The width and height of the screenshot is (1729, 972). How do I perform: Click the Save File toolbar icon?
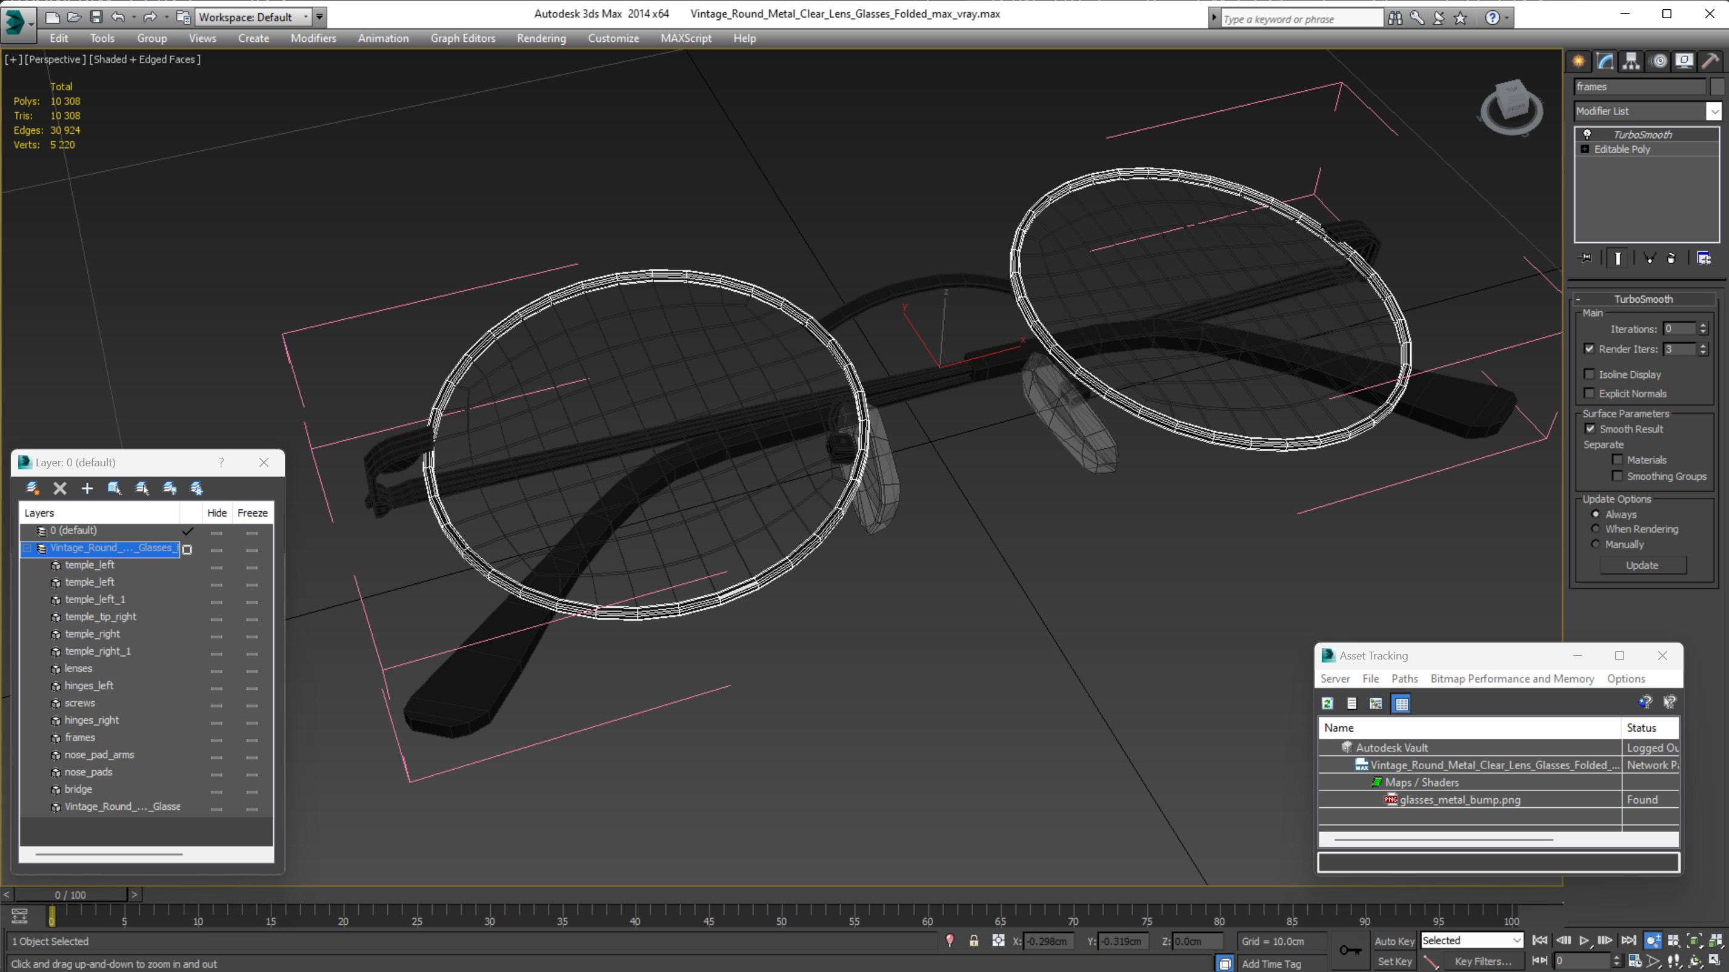click(96, 17)
